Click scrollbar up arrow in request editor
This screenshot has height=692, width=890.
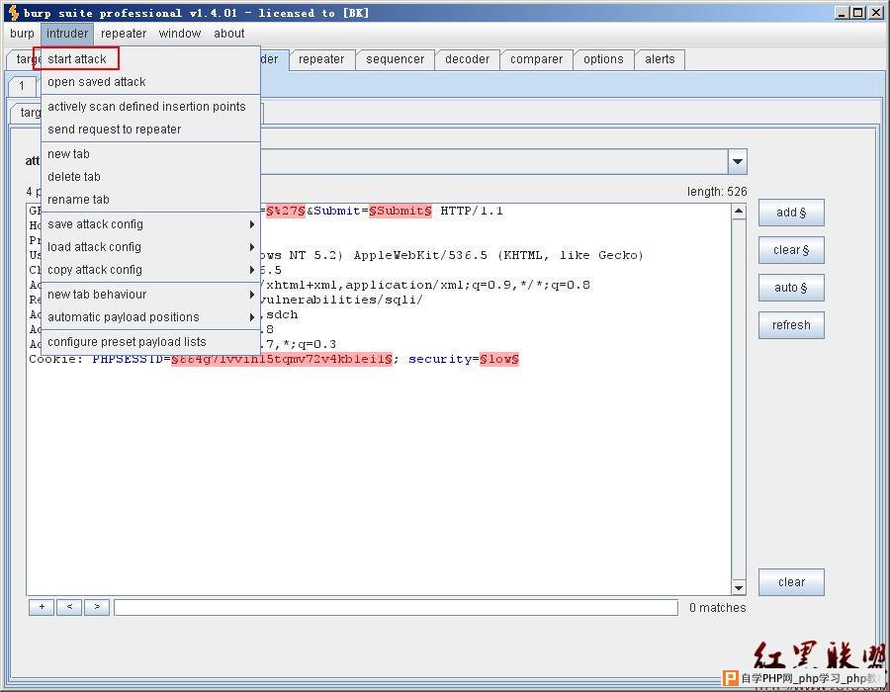click(x=739, y=212)
